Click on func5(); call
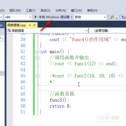 point(59,100)
